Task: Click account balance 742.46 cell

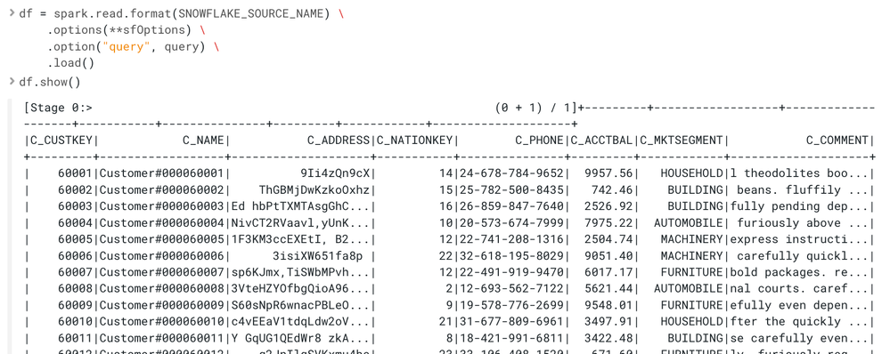Action: [x=612, y=189]
